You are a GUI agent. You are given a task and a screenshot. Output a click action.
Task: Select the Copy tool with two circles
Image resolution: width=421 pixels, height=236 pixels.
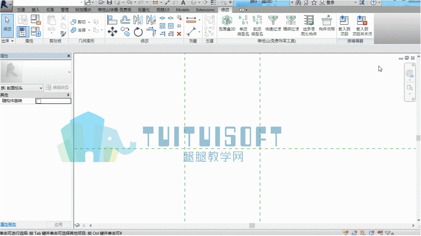point(125,32)
